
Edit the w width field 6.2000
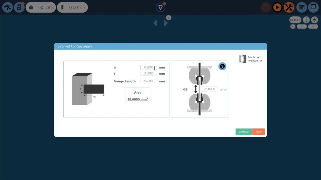[x=149, y=67]
